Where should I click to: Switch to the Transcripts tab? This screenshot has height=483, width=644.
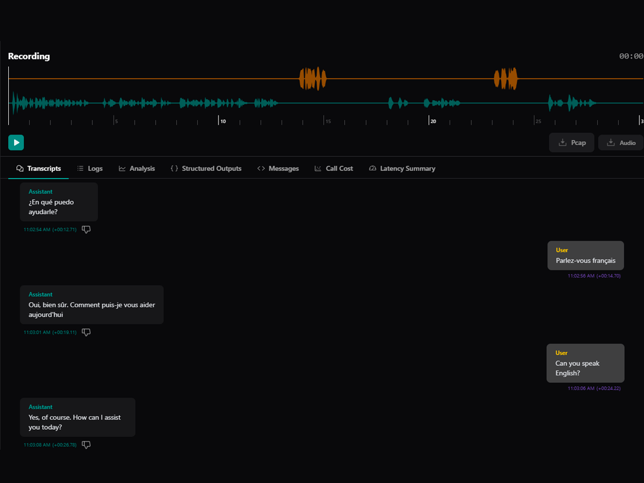point(38,169)
